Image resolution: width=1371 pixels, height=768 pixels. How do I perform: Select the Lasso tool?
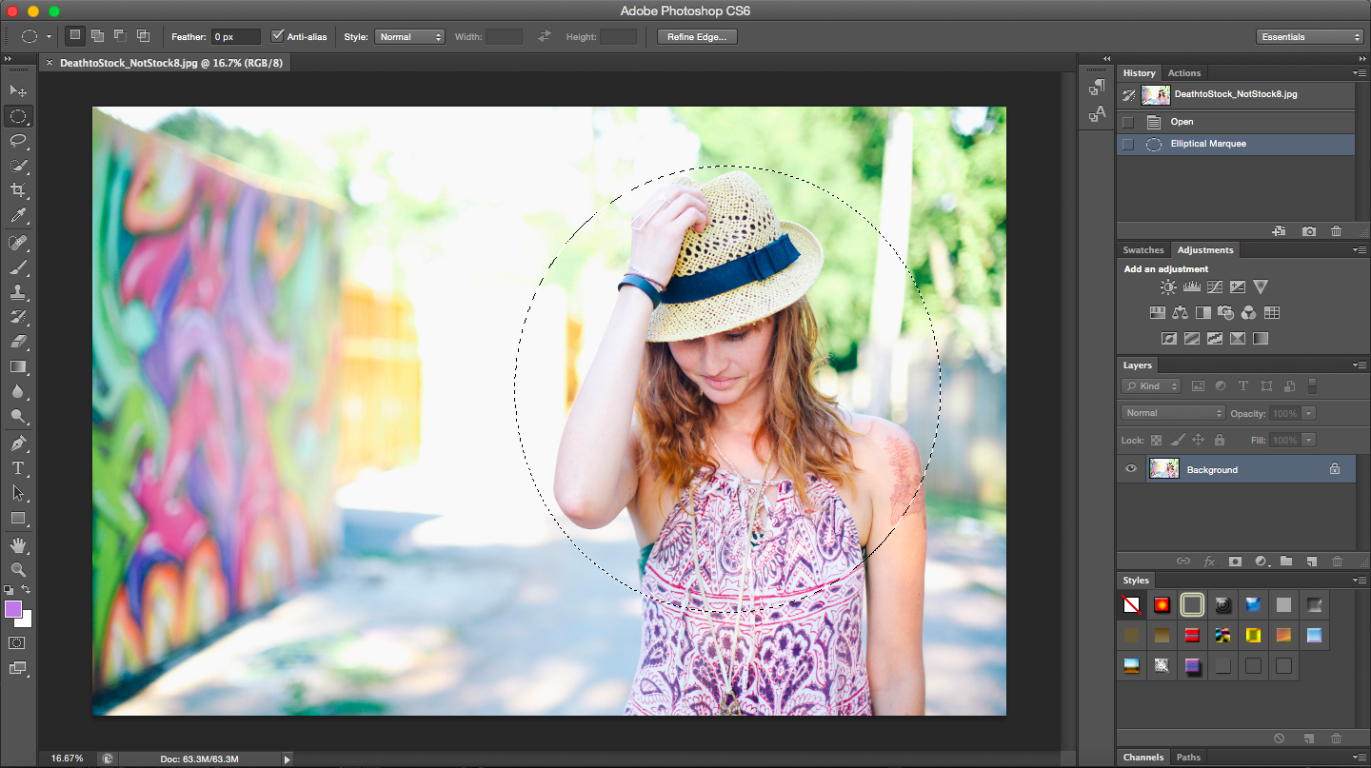[x=19, y=141]
